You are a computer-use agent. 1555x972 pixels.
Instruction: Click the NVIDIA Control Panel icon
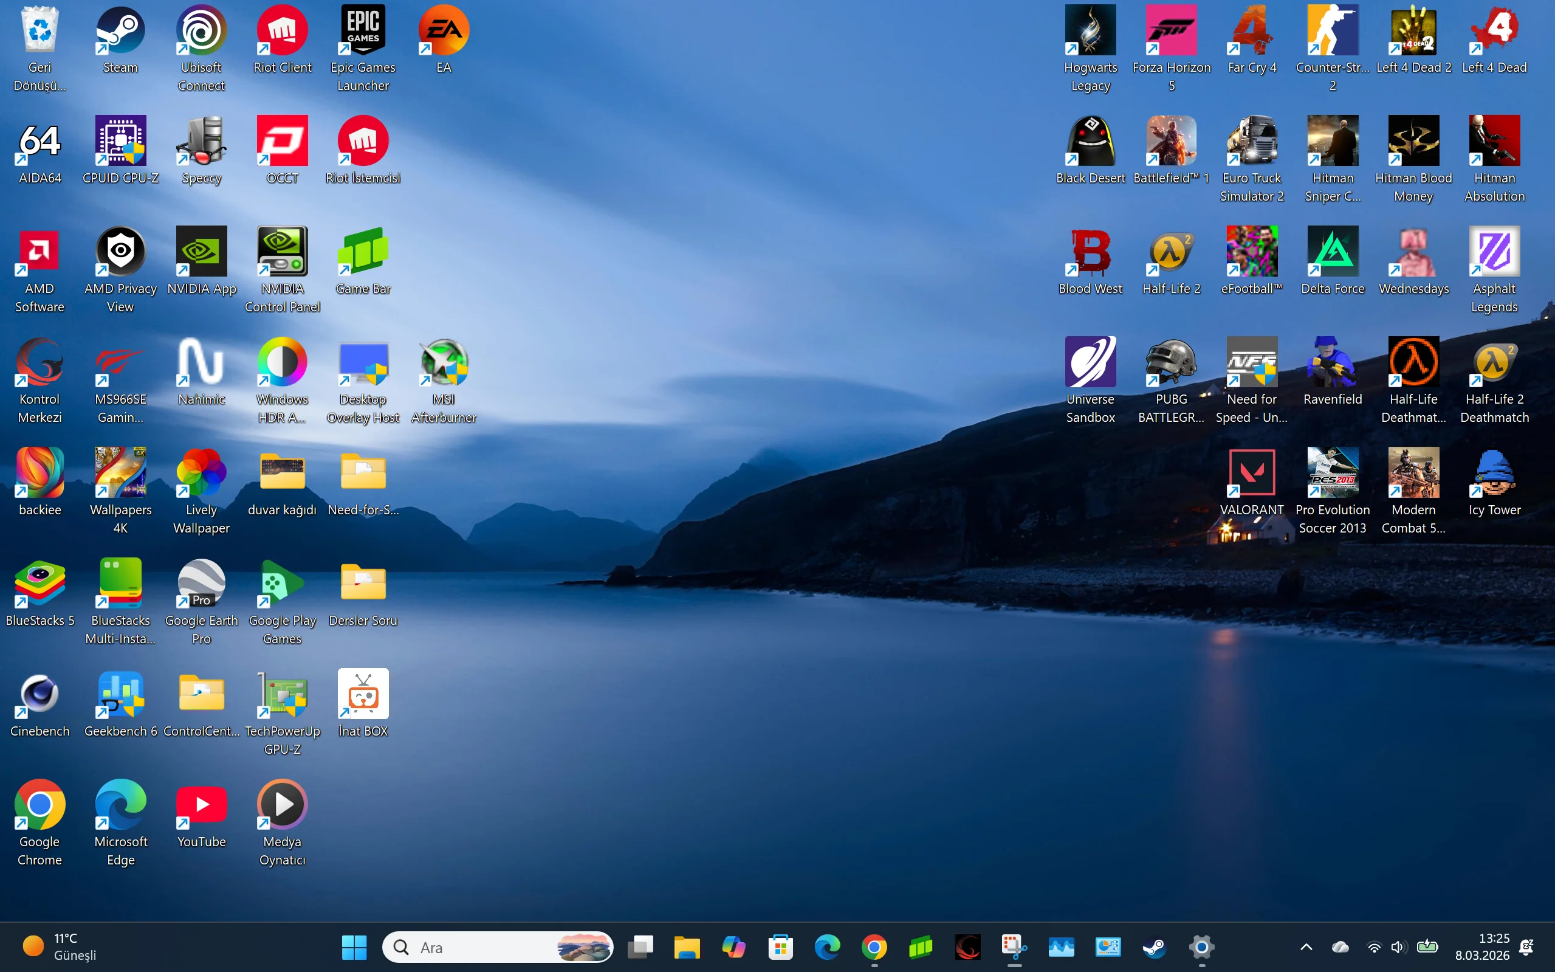click(282, 252)
